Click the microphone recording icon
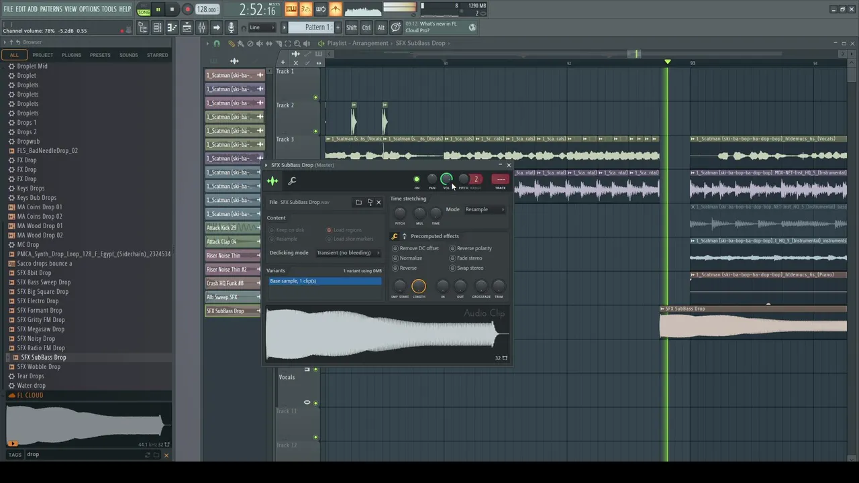 coord(231,28)
